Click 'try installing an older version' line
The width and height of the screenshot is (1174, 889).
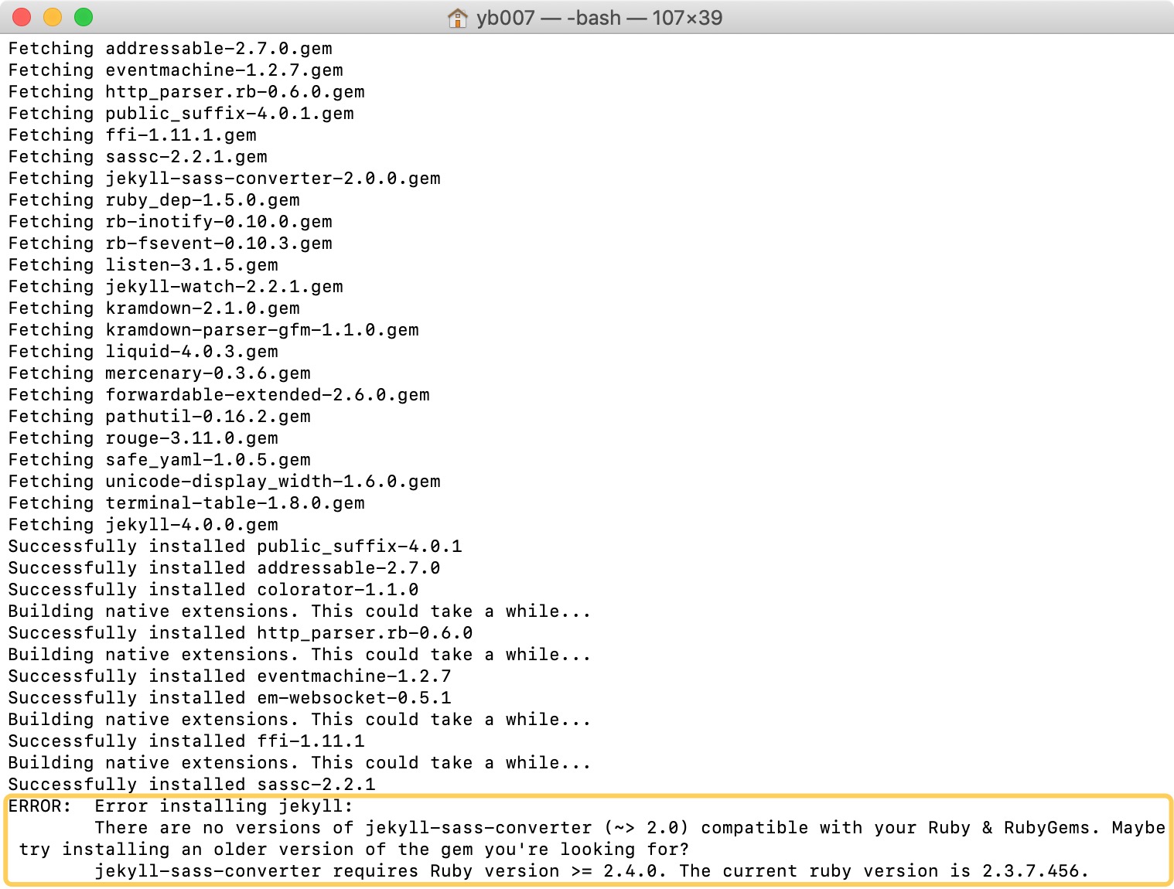point(354,850)
